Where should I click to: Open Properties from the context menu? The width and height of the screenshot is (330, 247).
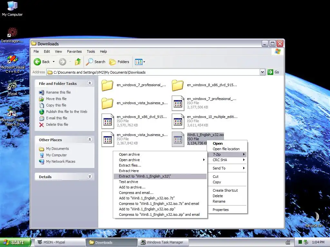click(x=227, y=210)
